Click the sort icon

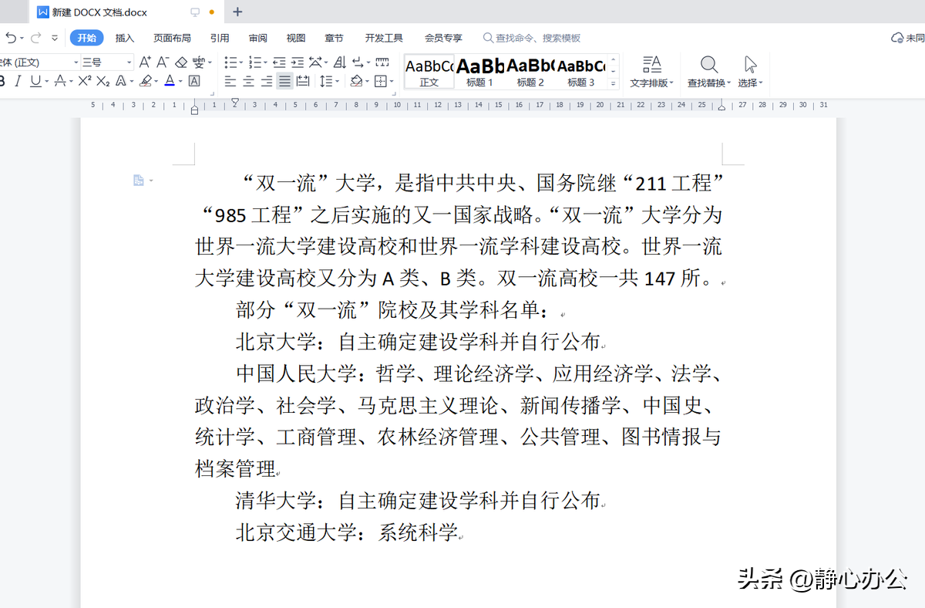coord(340,62)
